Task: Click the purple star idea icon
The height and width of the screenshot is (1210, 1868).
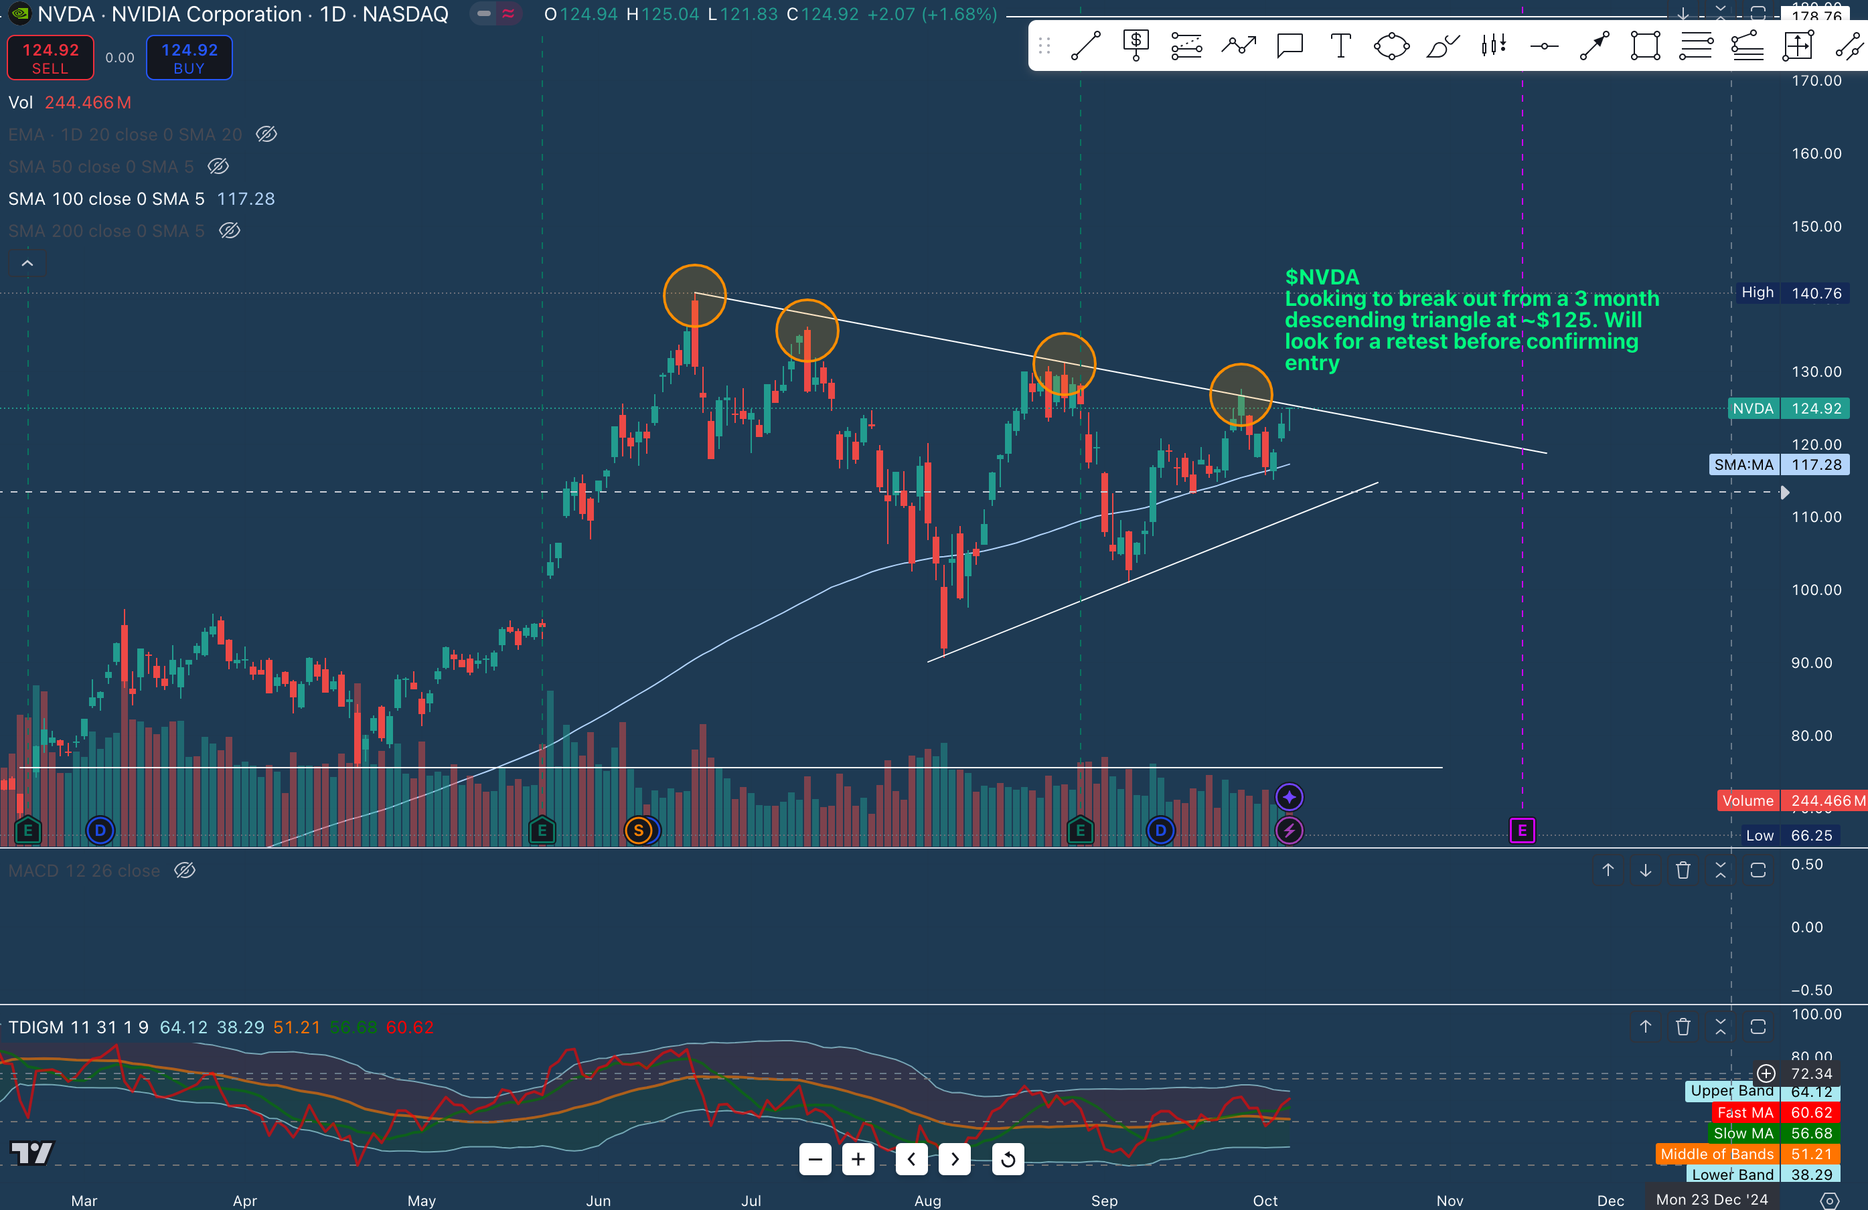Action: click(x=1289, y=797)
